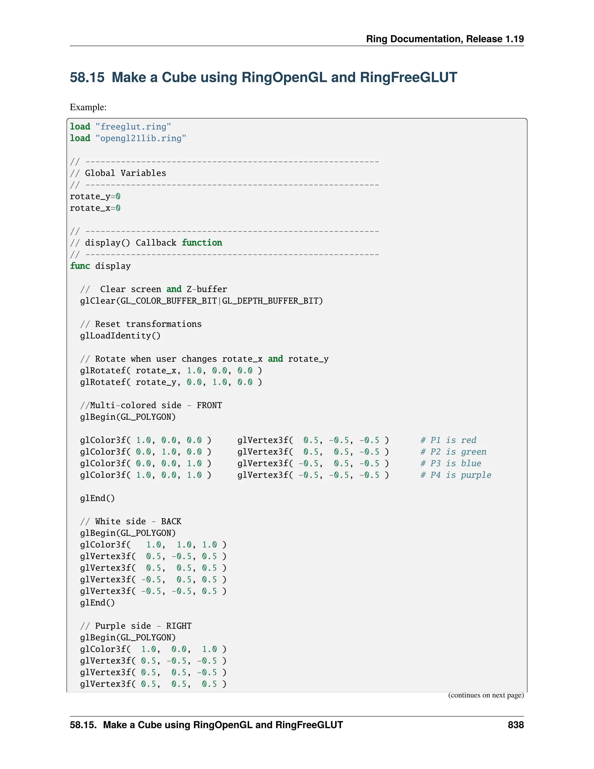Click the comment '// Global Variables'
This screenshot has height=769, width=594.
[118, 173]
